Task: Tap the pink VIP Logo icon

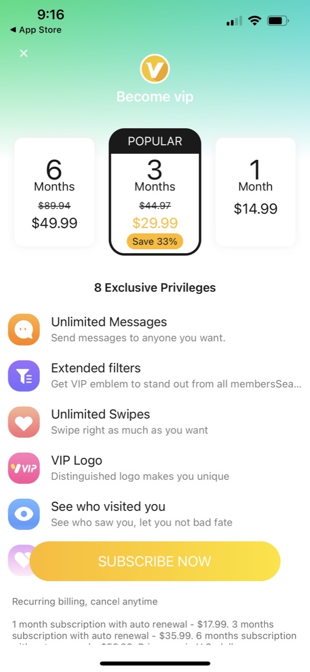Action: click(24, 468)
